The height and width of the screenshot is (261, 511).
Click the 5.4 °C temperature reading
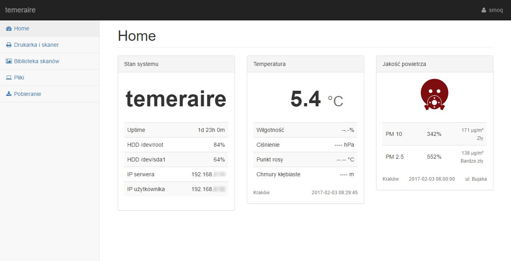click(x=316, y=100)
